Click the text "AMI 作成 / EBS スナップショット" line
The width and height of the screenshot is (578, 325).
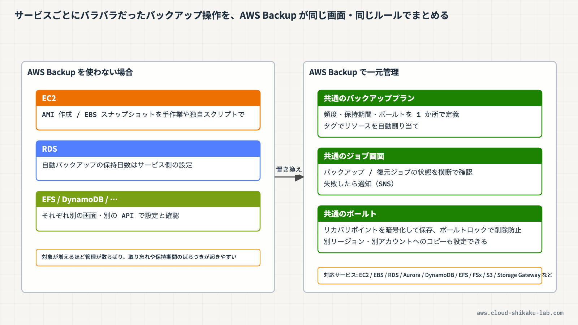click(x=143, y=114)
